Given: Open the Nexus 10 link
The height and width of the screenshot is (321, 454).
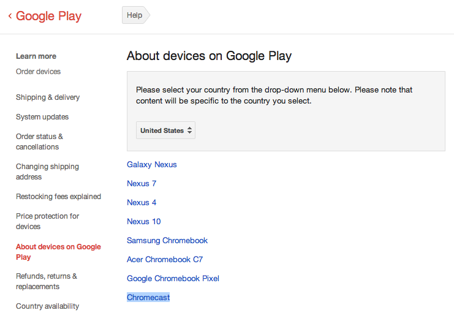Looking at the screenshot, I should tap(144, 221).
